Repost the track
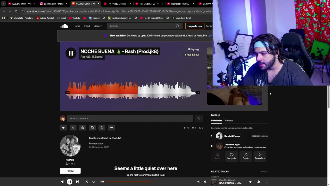The width and height of the screenshot is (330, 186). tap(73, 128)
